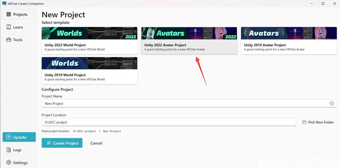Click the Unity 2019 Worlds banner thumbnail
The width and height of the screenshot is (340, 168).
[x=89, y=63]
